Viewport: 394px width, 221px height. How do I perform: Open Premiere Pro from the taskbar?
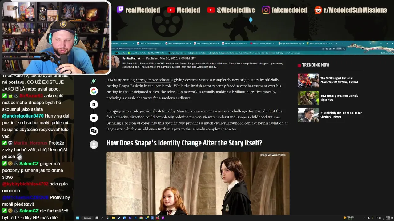click(130, 218)
